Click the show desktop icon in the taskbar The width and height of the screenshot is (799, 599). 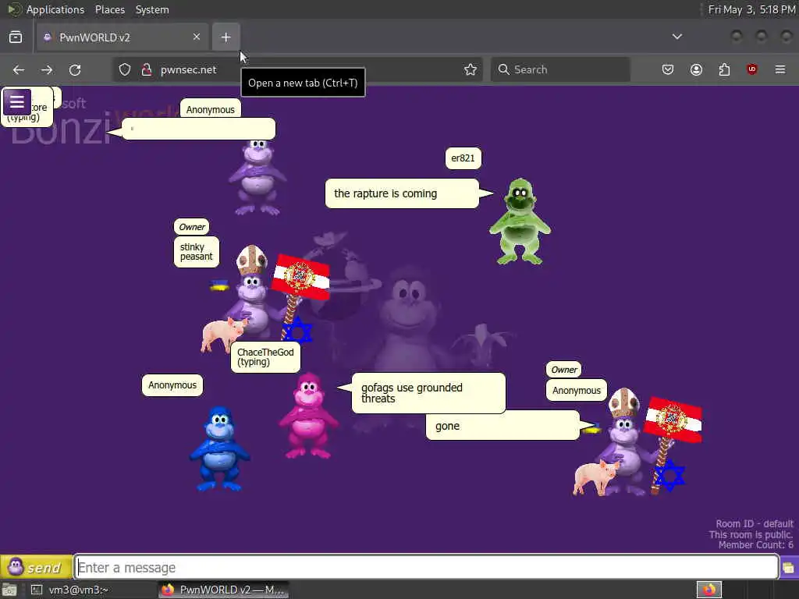9,590
